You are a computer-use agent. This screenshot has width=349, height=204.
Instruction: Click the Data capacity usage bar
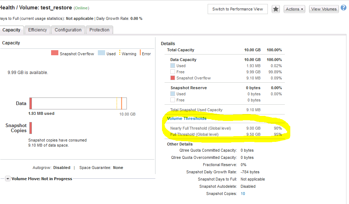[x=78, y=103]
